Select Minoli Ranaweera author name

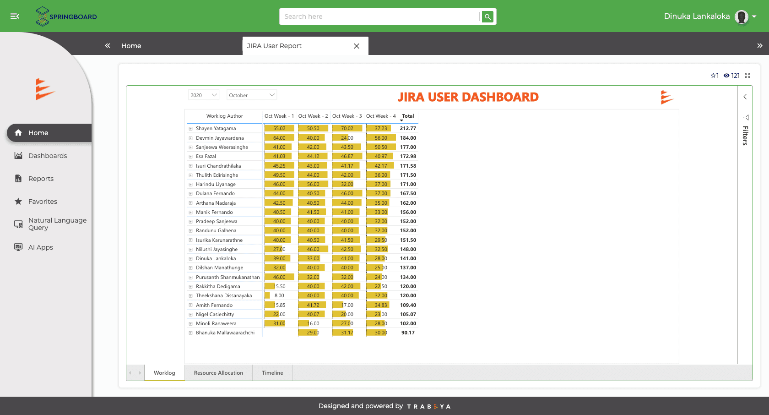pyautogui.click(x=216, y=323)
